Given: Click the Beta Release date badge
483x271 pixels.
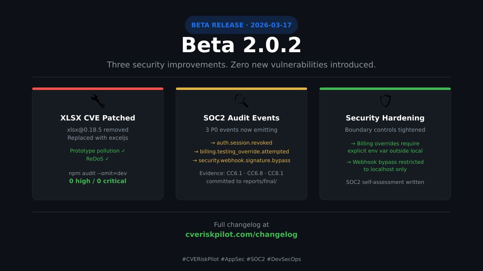Looking at the screenshot, I should click(x=242, y=25).
